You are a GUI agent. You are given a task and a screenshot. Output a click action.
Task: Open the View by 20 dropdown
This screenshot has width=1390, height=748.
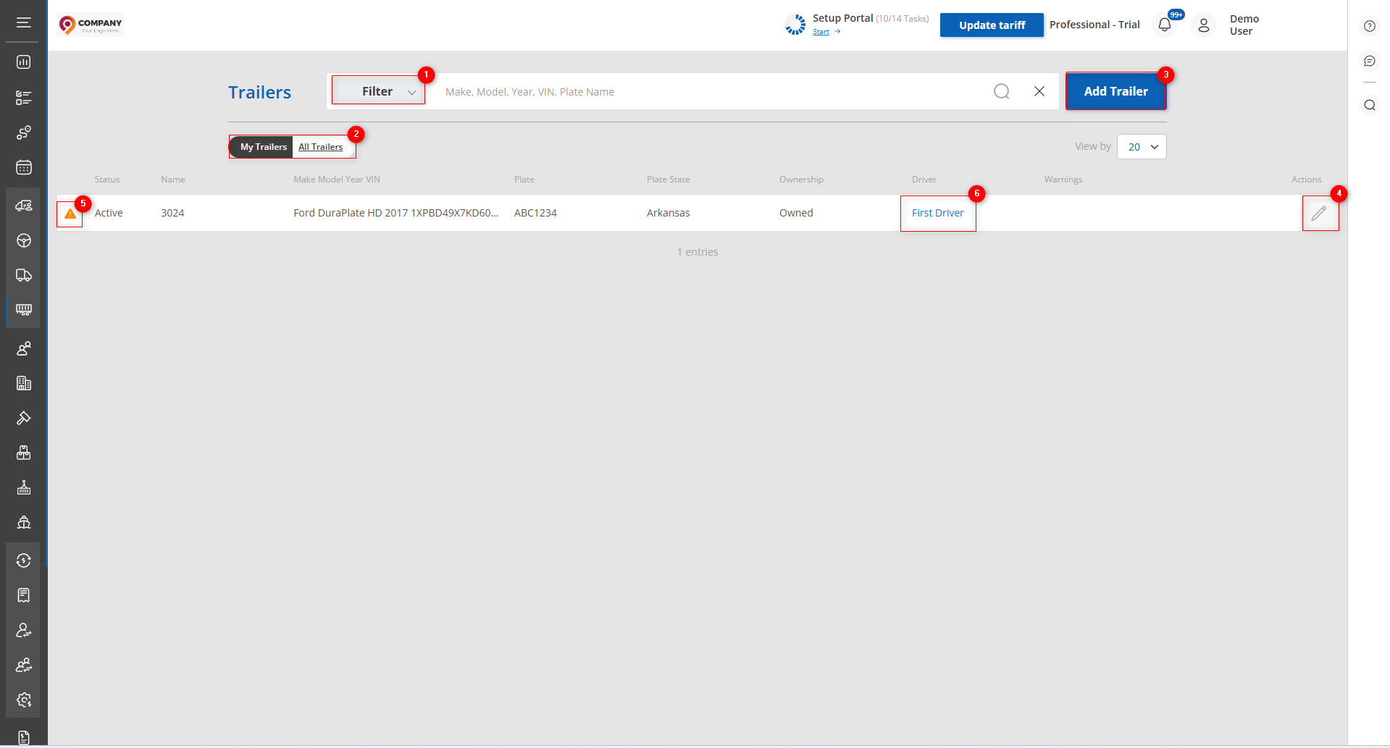pyautogui.click(x=1142, y=147)
